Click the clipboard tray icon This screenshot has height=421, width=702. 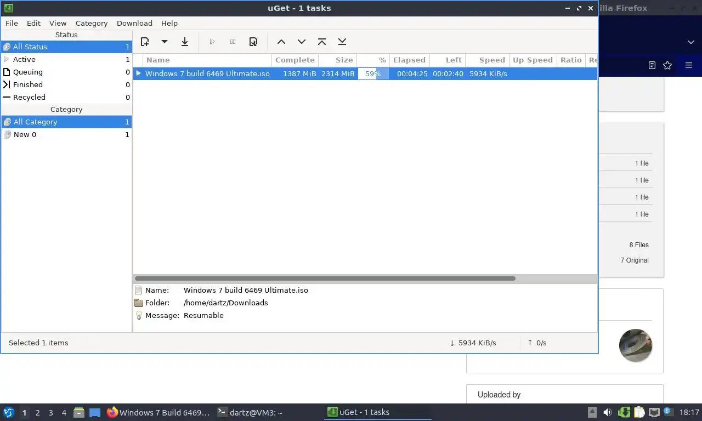(x=639, y=412)
